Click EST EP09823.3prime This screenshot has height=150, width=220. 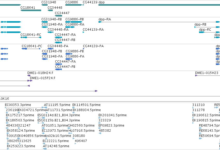[x=111, y=126]
